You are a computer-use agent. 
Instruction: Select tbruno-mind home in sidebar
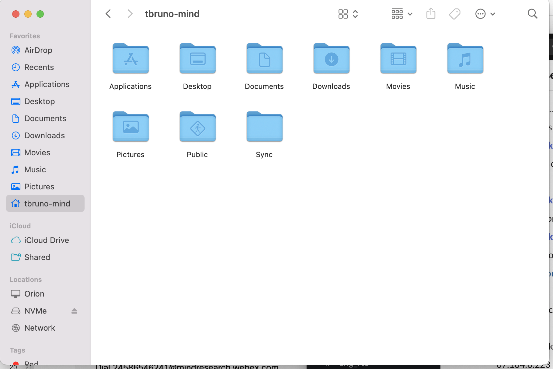pos(45,203)
